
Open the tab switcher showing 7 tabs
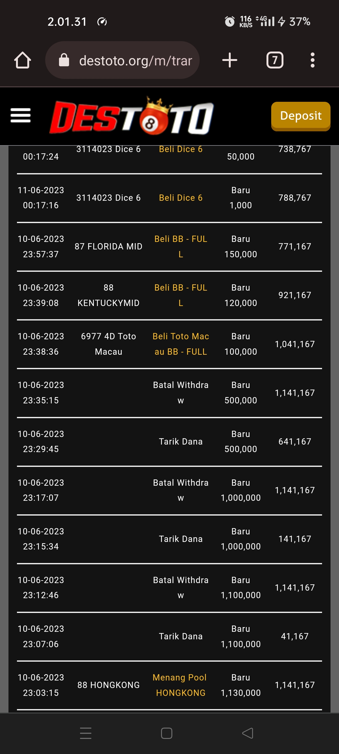click(x=275, y=60)
